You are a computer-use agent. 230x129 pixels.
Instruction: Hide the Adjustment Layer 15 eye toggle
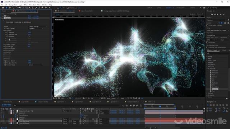1,111
